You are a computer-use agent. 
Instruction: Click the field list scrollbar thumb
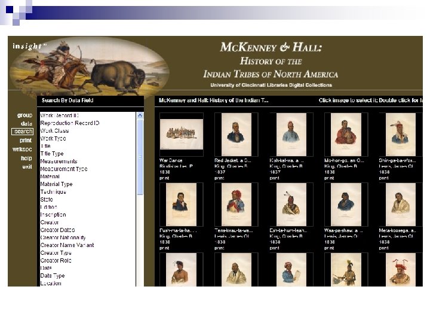(x=140, y=157)
